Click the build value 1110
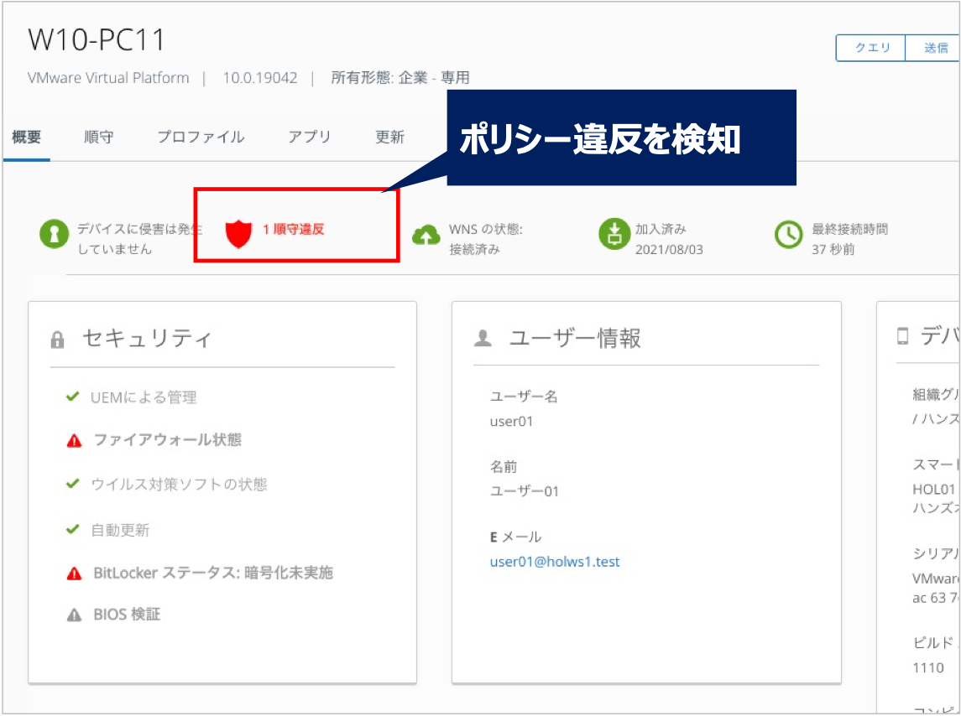Viewport: 961px width, 716px height. [x=928, y=667]
